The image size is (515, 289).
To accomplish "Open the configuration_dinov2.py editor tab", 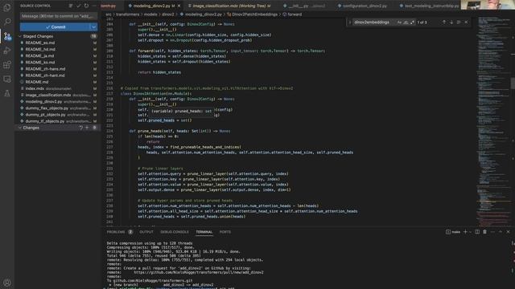I will 362,6.
